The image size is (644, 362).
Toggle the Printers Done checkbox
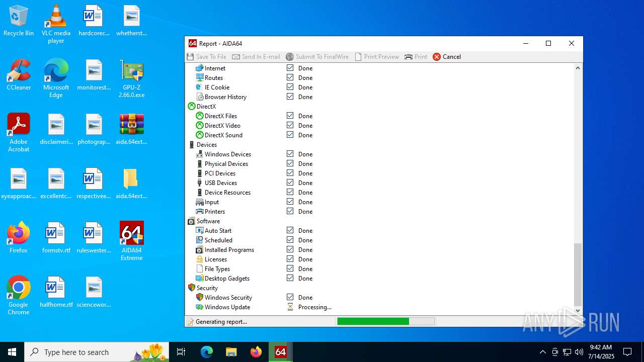[290, 211]
